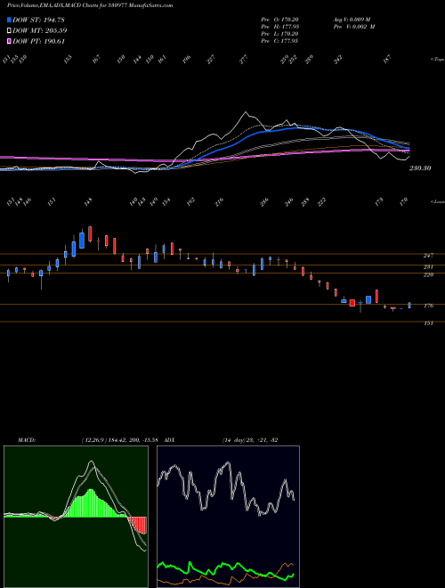Screen dimensions: 445x588
Task: Click the ADX heading label
Action: click(169, 440)
